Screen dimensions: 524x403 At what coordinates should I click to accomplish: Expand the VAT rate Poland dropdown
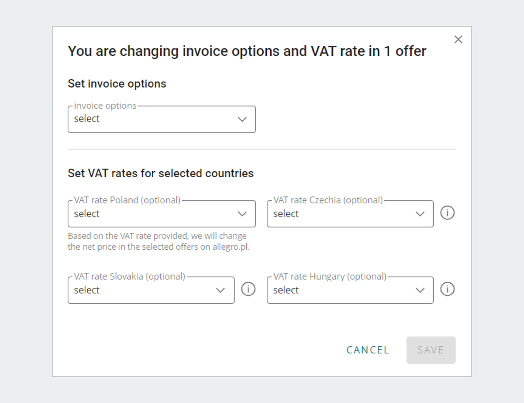(x=161, y=214)
